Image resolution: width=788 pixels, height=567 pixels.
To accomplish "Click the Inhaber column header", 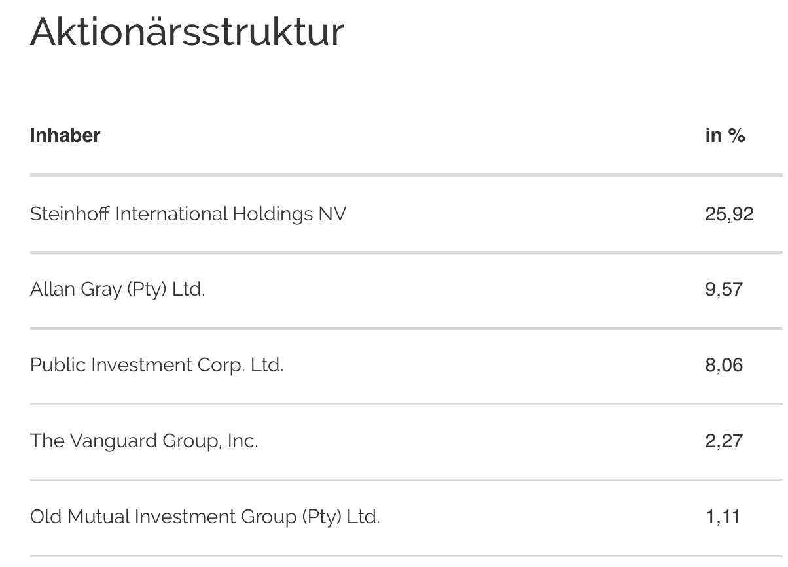I will [x=65, y=135].
